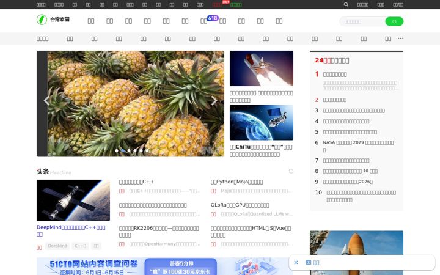This screenshot has height=275, width=440.
Task: Click the OpenHarmony summary text
Action: [165, 244]
